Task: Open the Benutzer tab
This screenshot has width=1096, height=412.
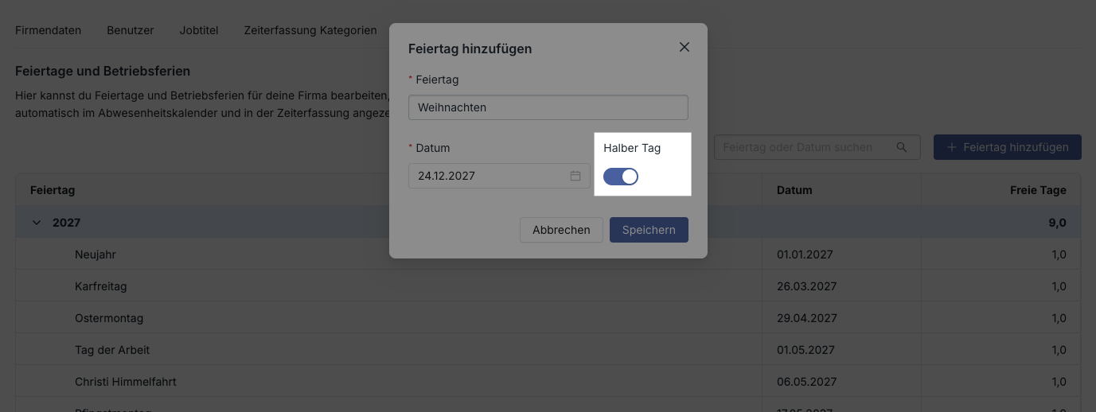Action: pos(131,30)
